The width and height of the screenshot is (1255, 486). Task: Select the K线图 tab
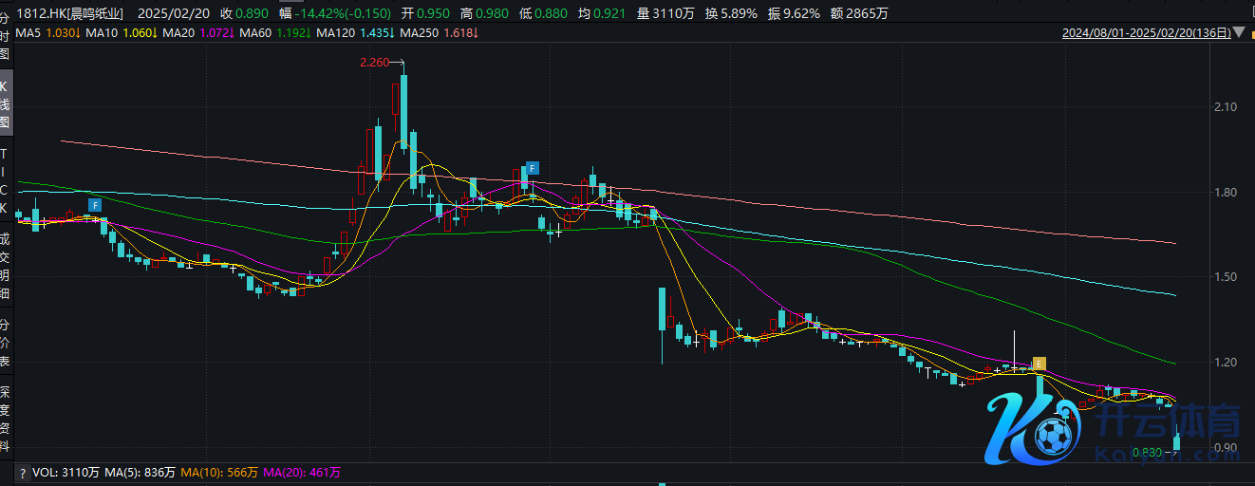5,104
